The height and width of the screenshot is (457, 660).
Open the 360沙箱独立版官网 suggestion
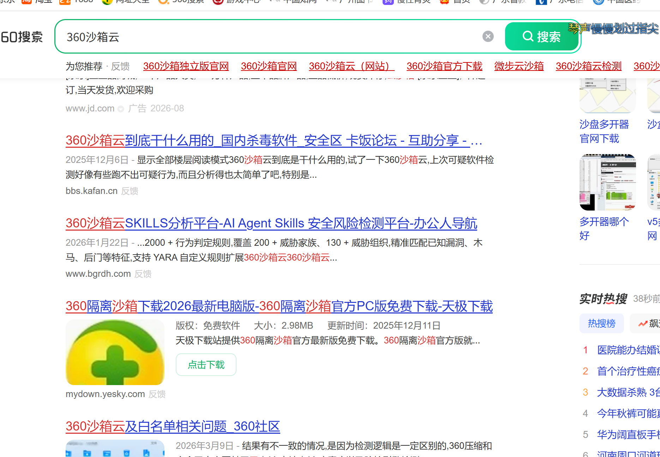[x=186, y=66]
